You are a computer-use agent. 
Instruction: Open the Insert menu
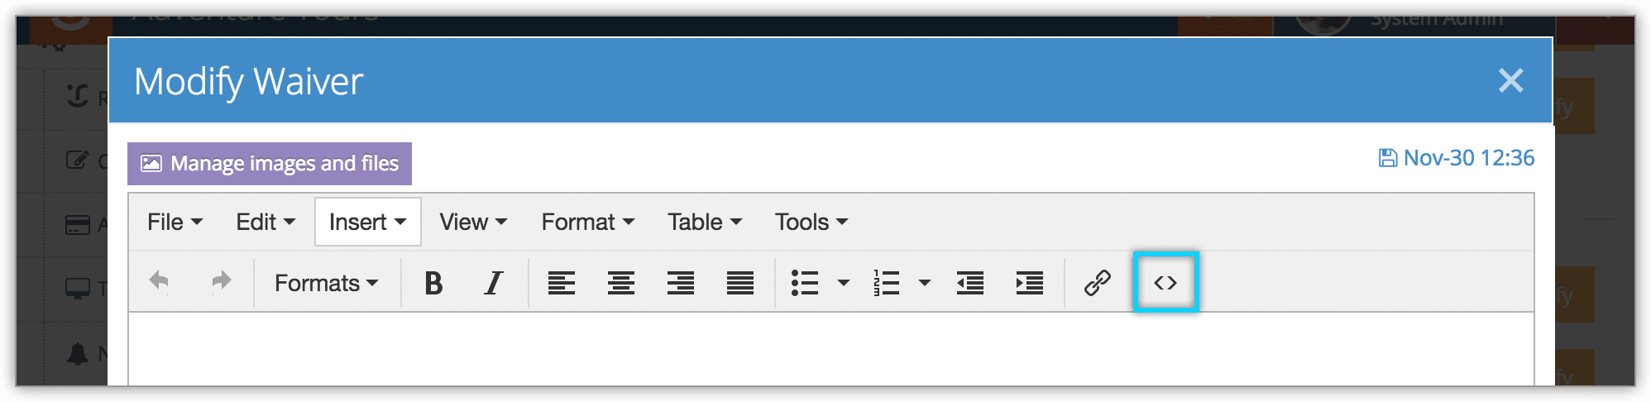367,222
